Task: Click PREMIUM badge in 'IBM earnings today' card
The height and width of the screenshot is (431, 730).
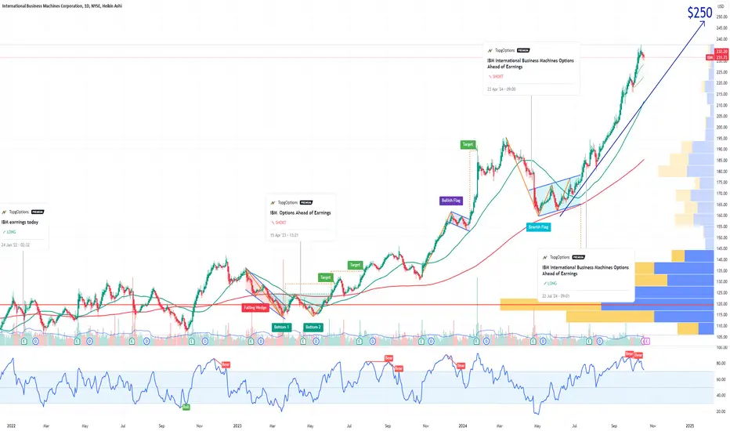Action: coord(38,212)
